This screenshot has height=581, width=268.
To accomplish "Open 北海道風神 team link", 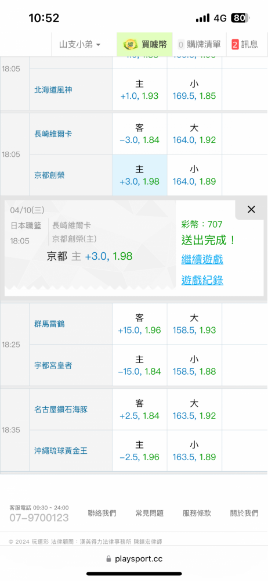I will coord(53,89).
